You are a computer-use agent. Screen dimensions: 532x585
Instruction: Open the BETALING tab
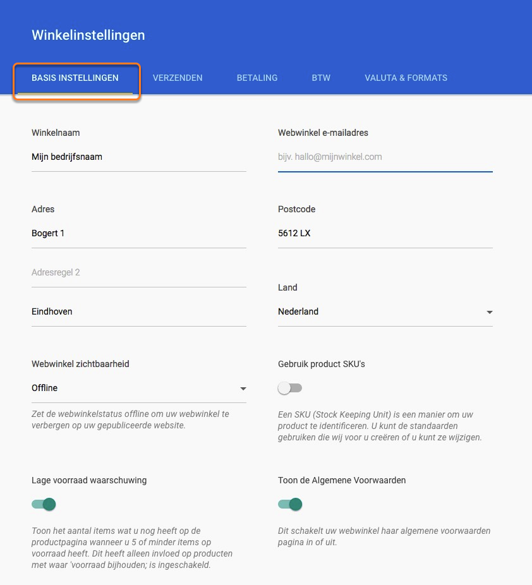(x=257, y=78)
